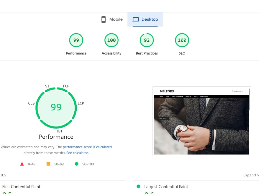Click the 0–49 legend text
This screenshot has height=194, width=259.
coord(32,164)
